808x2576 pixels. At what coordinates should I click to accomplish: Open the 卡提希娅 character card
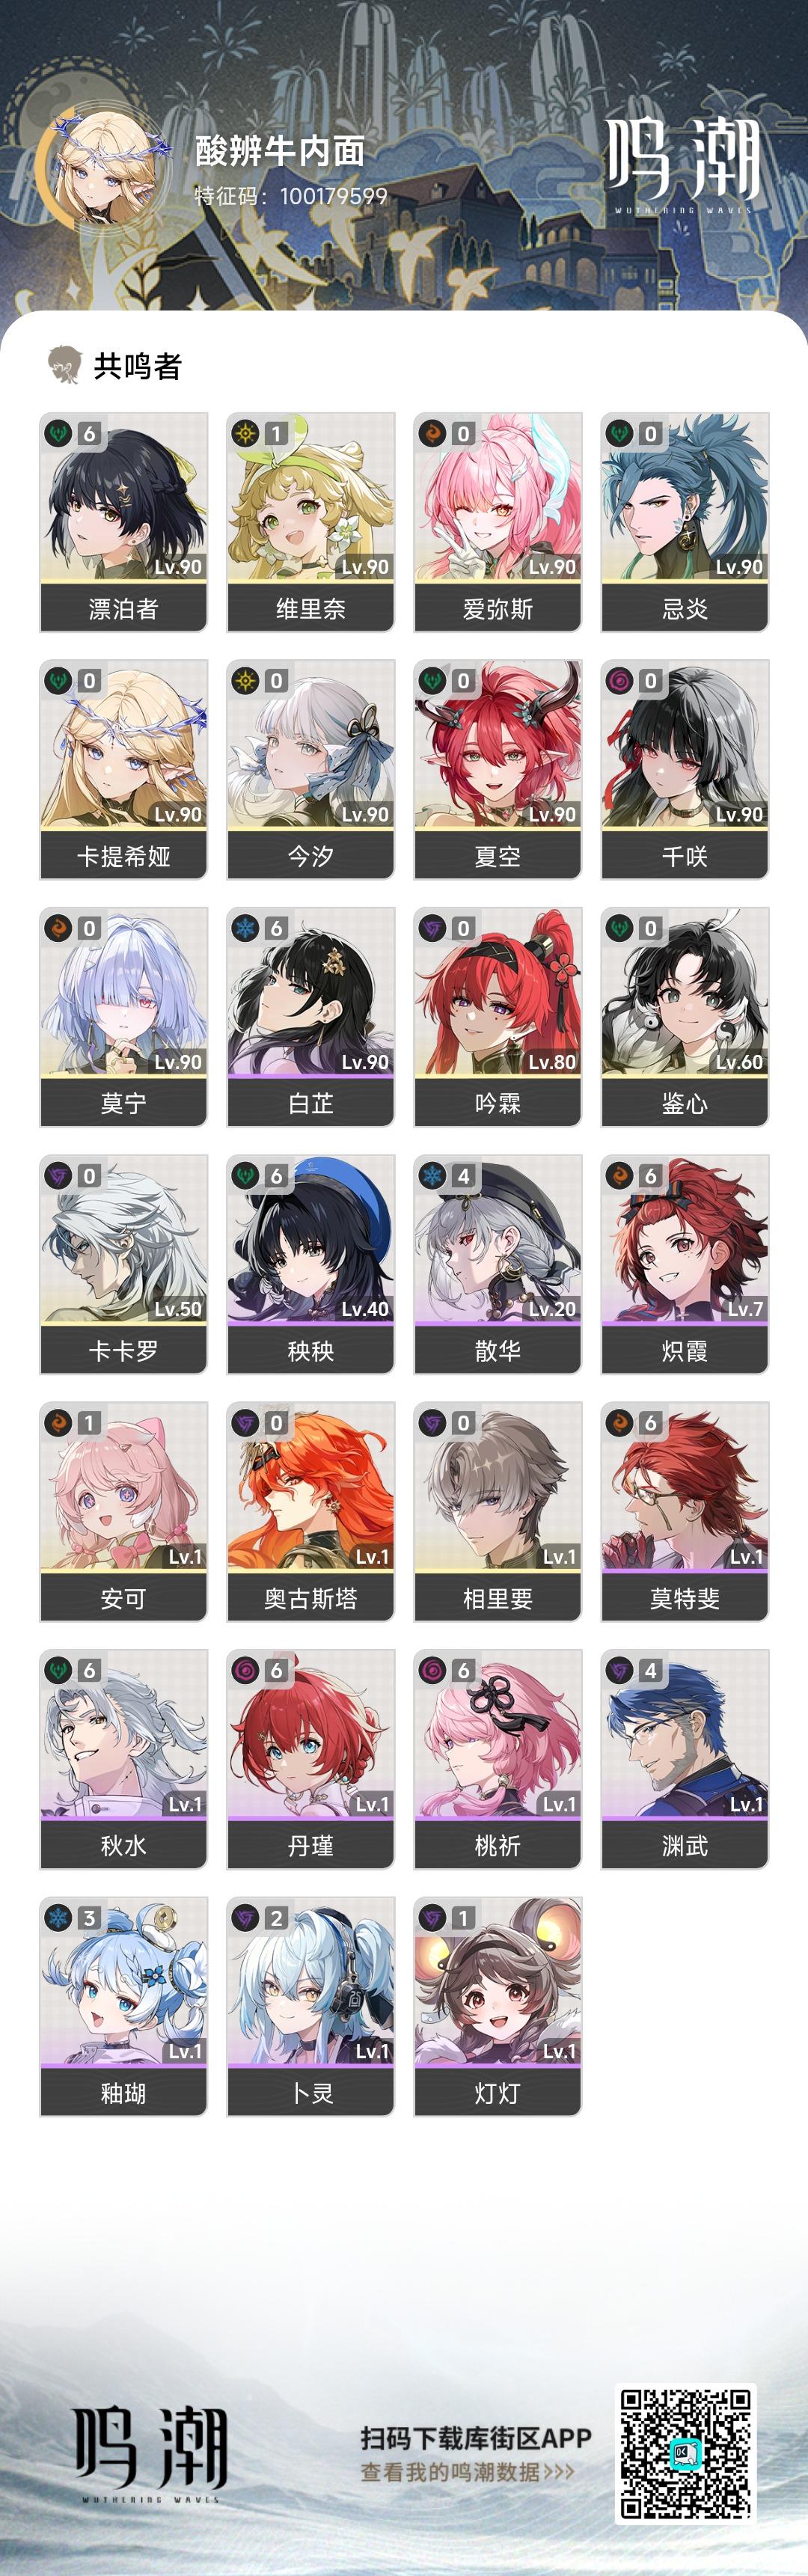coord(124,769)
